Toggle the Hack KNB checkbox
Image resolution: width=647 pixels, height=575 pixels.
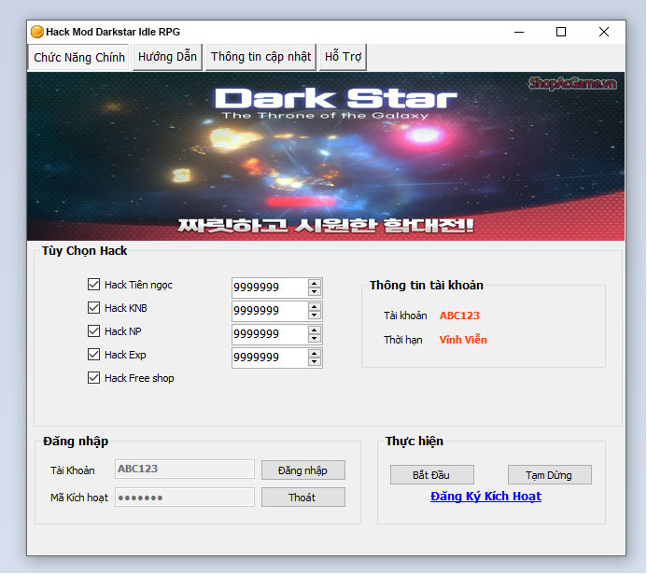[93, 308]
